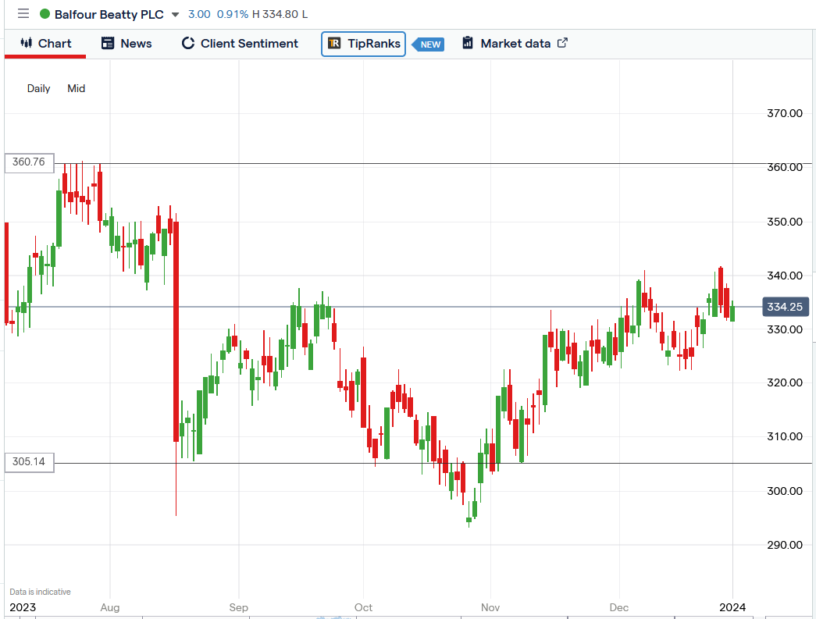Click the Nov label on time axis
The image size is (816, 619).
pyautogui.click(x=490, y=607)
